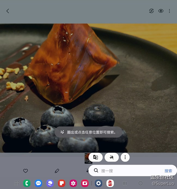Tap the AI sparkle button above search bar
177x189 pixels.
coord(112,157)
